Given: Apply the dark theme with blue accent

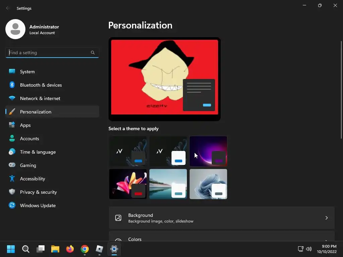Looking at the screenshot, I should click(128, 151).
